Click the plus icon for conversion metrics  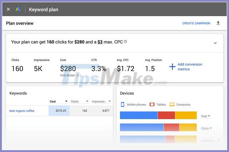point(172,67)
